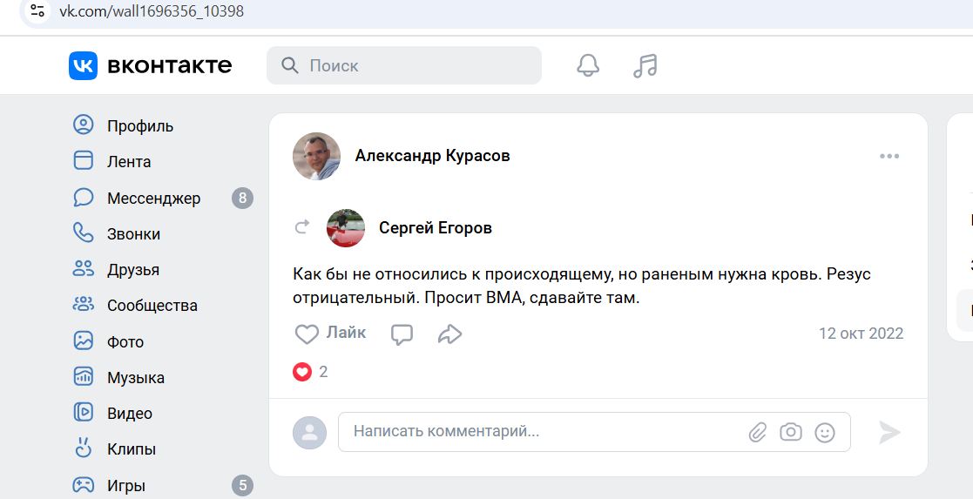Click the VK logo icon
The height and width of the screenshot is (499, 973).
(84, 65)
